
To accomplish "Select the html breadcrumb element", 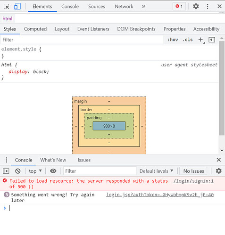I will (x=8, y=19).
